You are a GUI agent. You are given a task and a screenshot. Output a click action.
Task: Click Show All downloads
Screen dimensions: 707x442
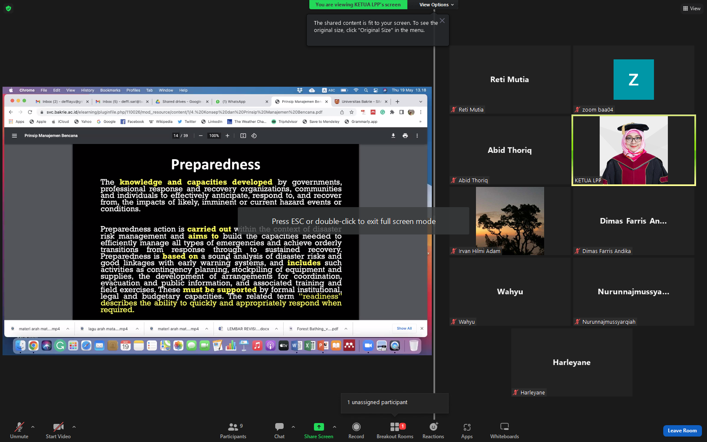(x=404, y=328)
